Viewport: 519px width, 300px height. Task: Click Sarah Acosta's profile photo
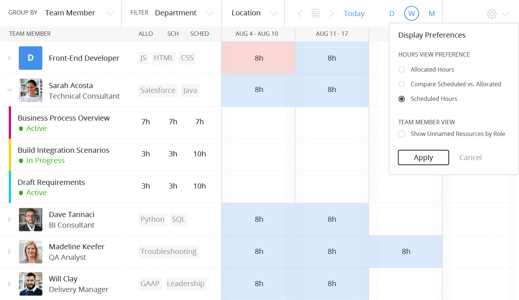coord(31,90)
